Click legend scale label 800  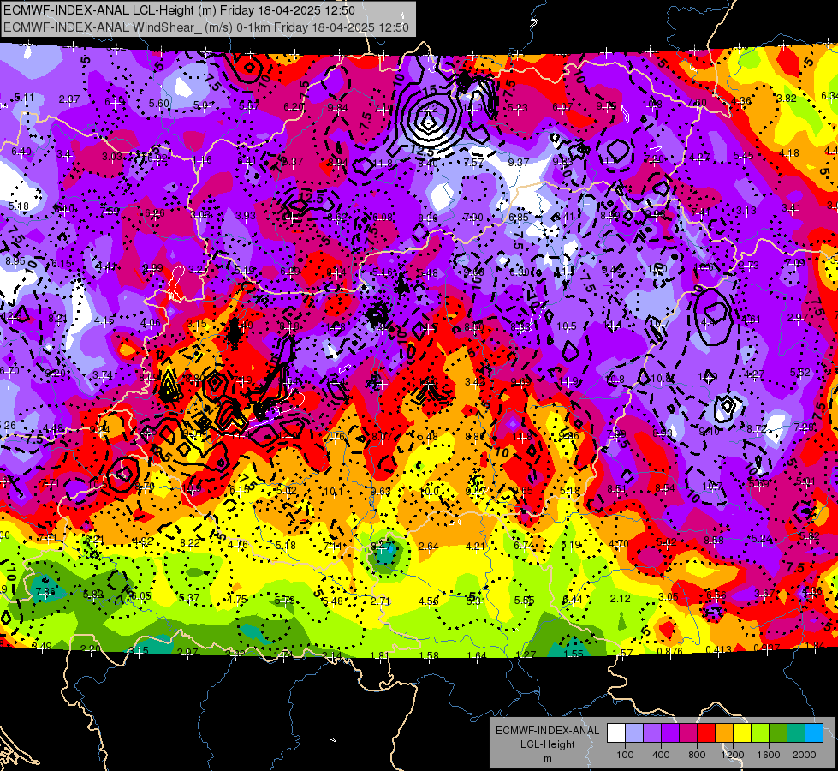coord(697,755)
